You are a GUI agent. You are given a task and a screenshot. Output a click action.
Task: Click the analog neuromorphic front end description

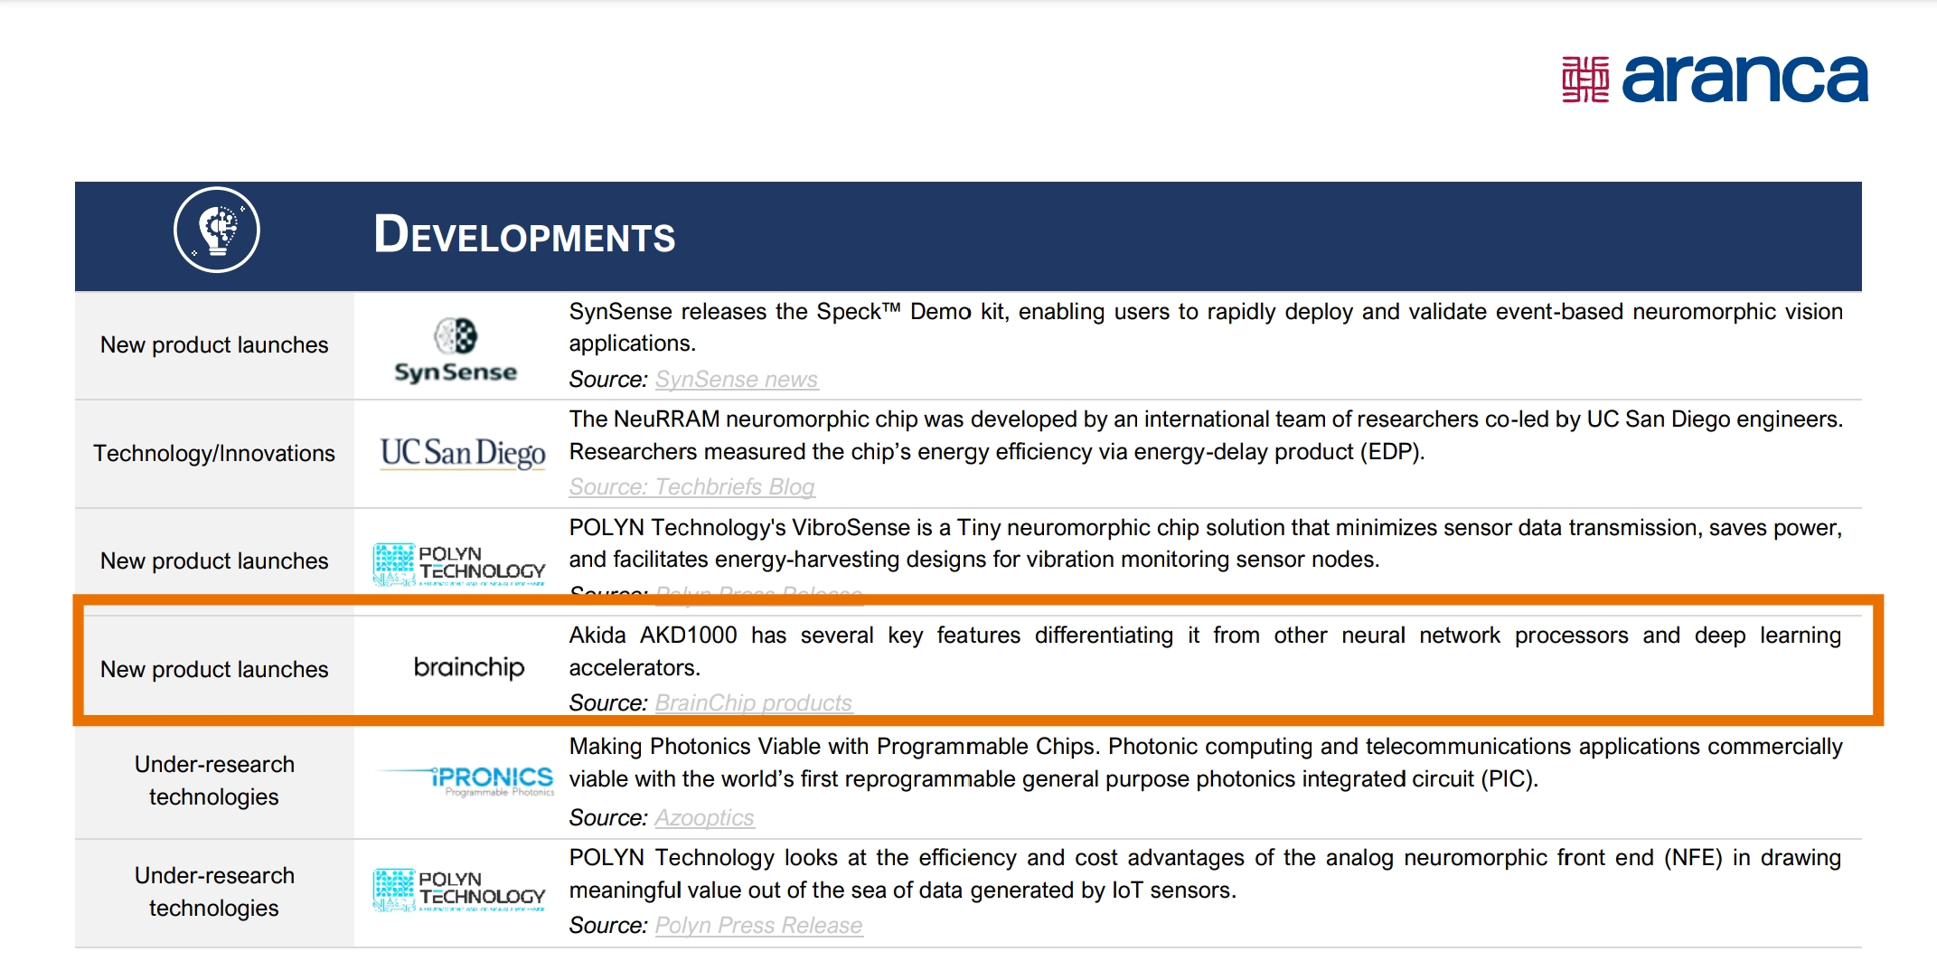pos(1206,874)
